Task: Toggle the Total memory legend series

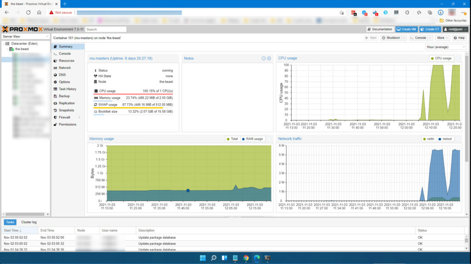Action: [x=232, y=139]
